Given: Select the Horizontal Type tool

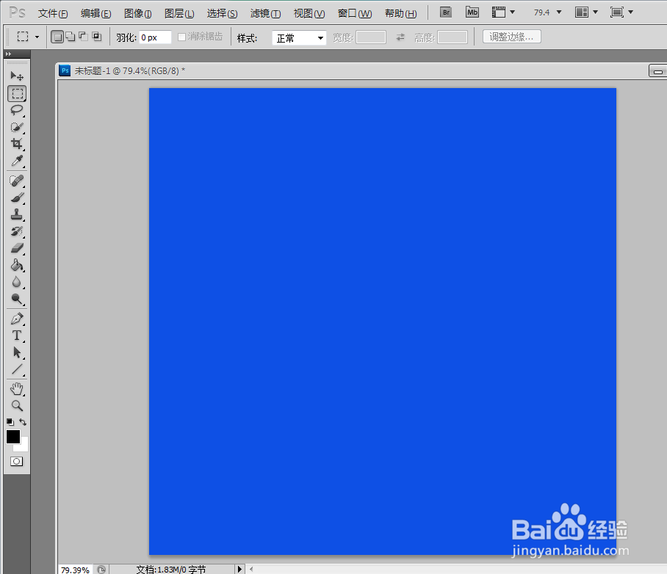Looking at the screenshot, I should [x=17, y=335].
